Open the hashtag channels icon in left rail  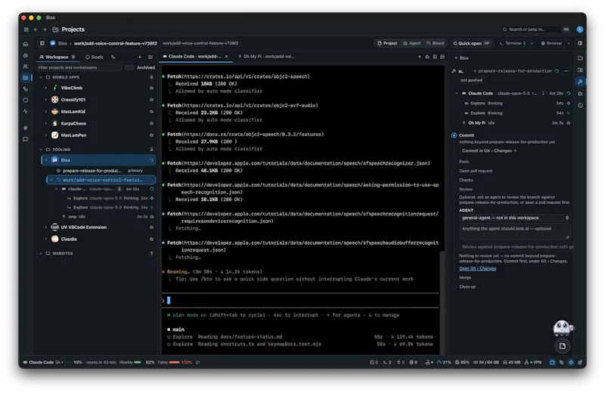[26, 128]
